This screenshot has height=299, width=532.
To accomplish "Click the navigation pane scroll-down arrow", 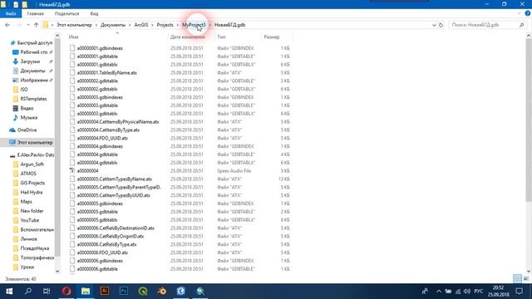I will [x=57, y=271].
